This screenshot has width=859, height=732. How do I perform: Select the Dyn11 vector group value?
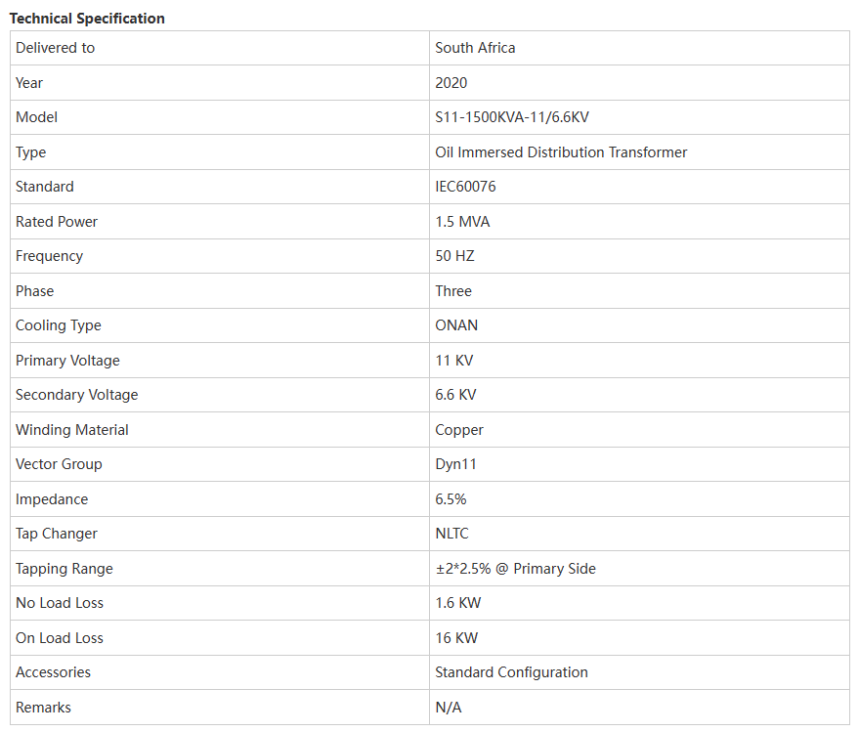click(455, 464)
